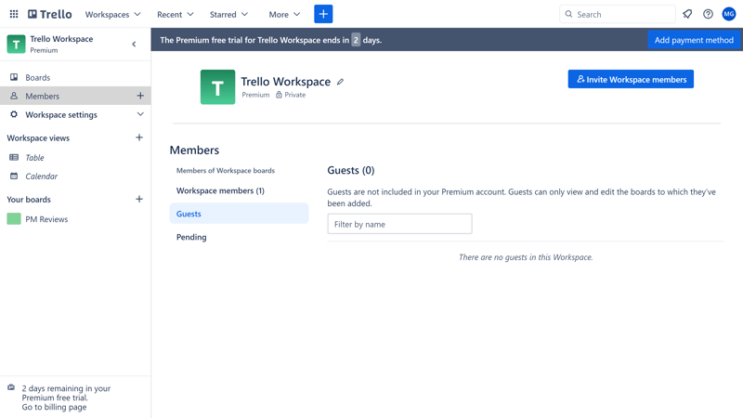This screenshot has width=743, height=418.
Task: Click the blue Create plus button
Action: (x=323, y=14)
